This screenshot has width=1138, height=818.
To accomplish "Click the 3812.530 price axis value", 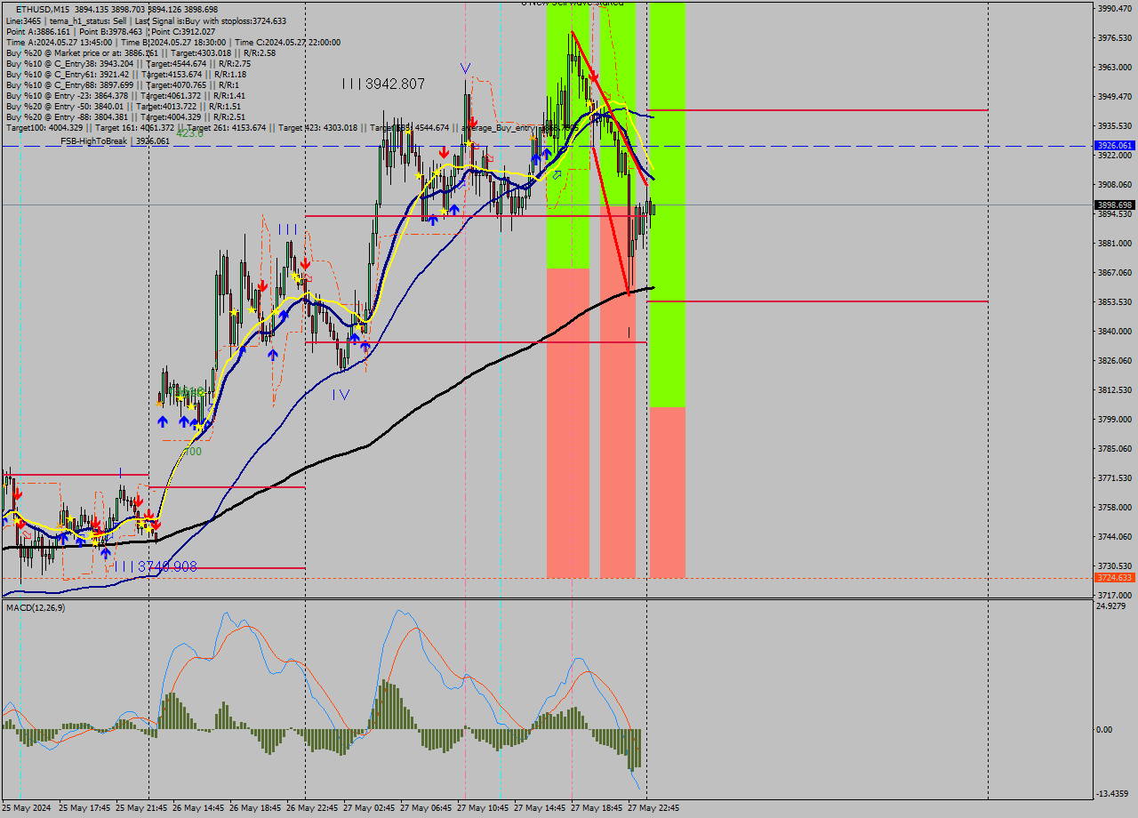I will 1115,389.
